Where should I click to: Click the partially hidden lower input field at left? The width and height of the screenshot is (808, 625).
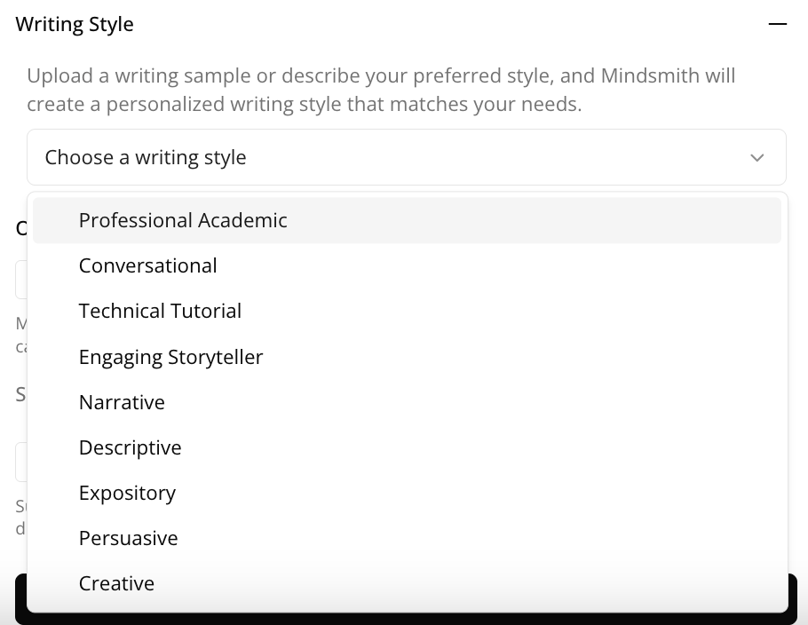pyautogui.click(x=20, y=462)
